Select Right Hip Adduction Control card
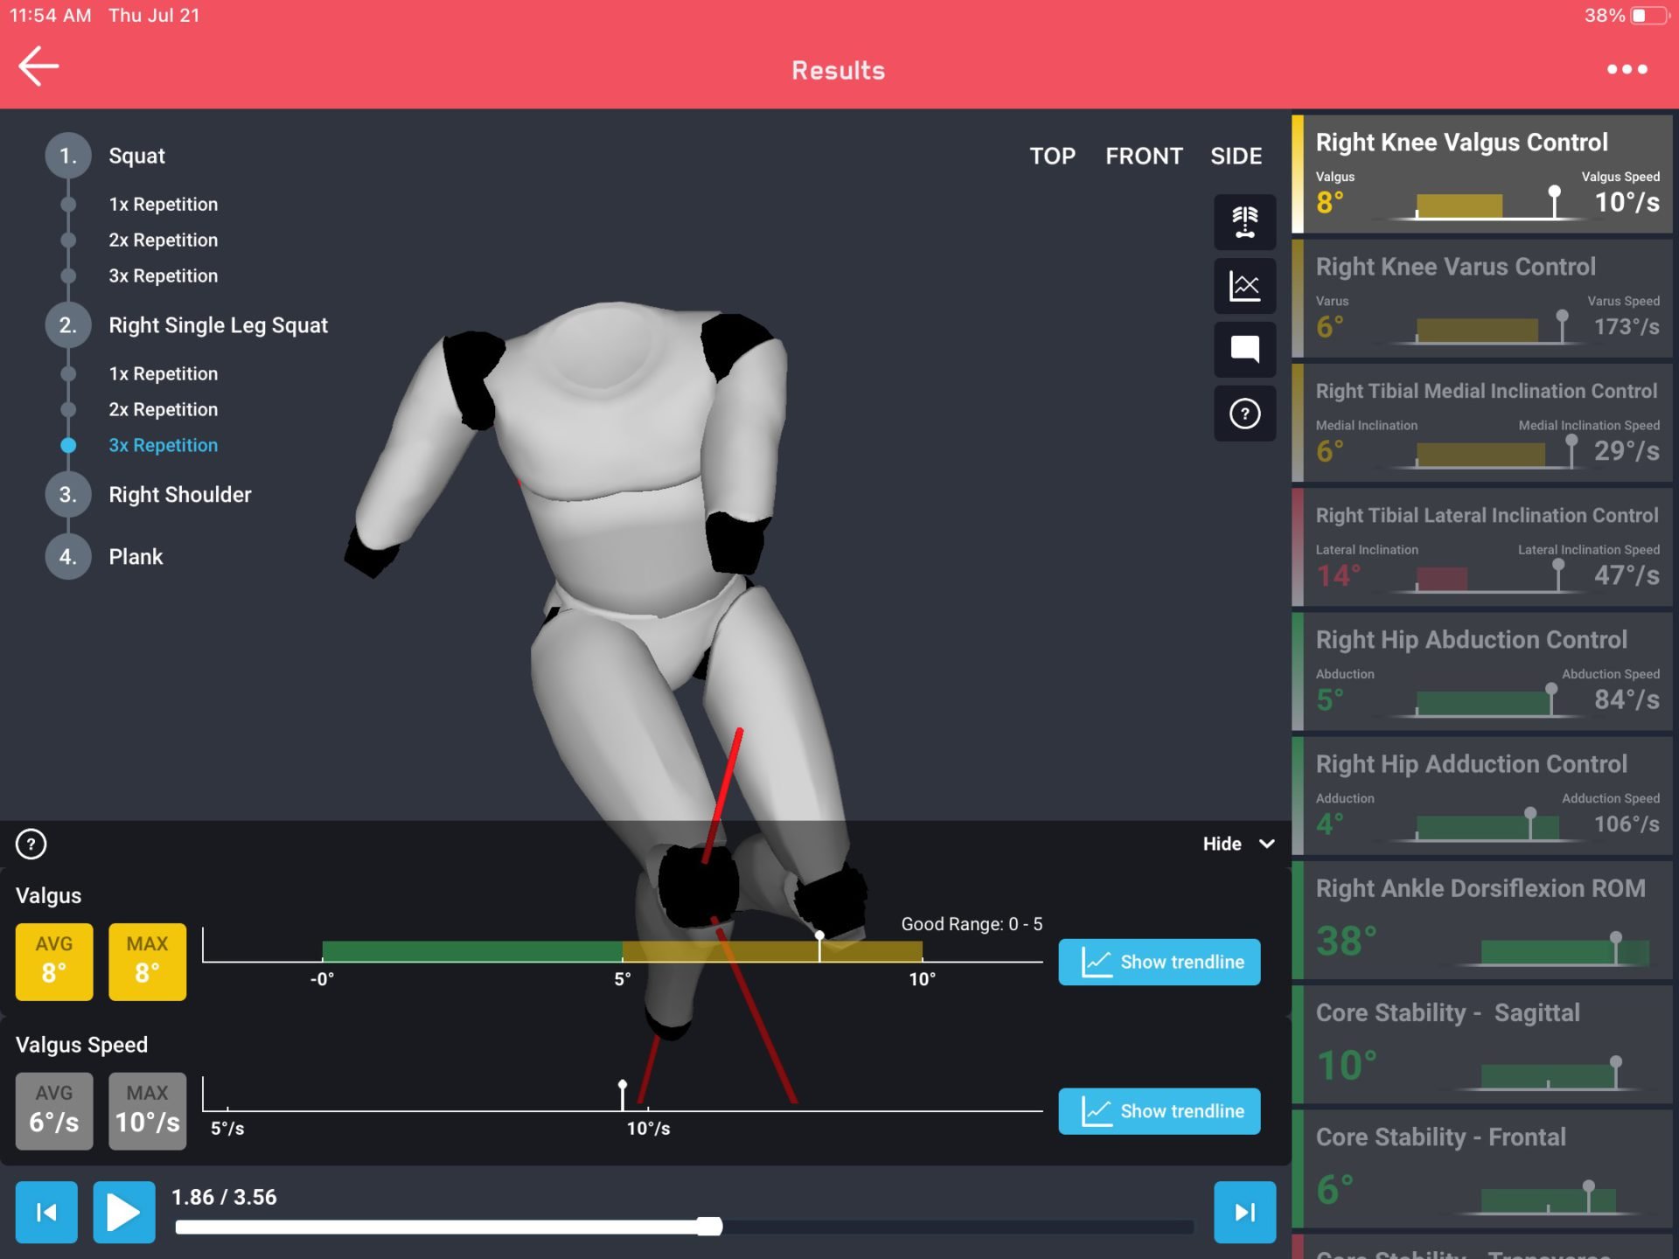The height and width of the screenshot is (1259, 1679). (x=1482, y=796)
